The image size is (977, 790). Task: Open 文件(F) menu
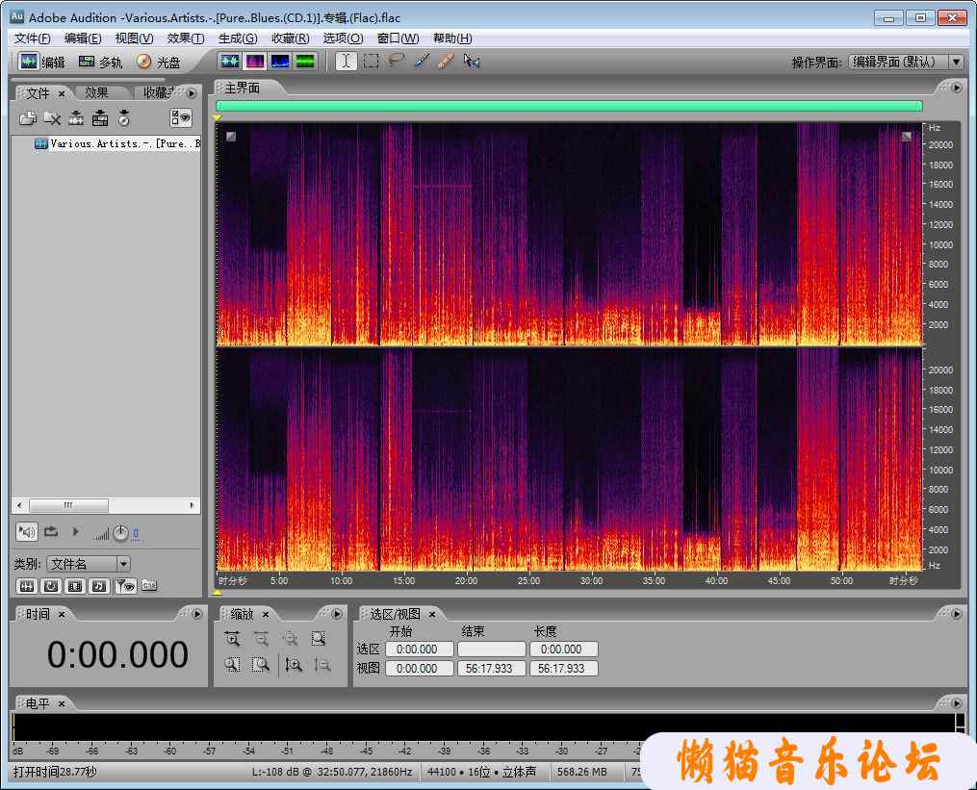pyautogui.click(x=33, y=38)
